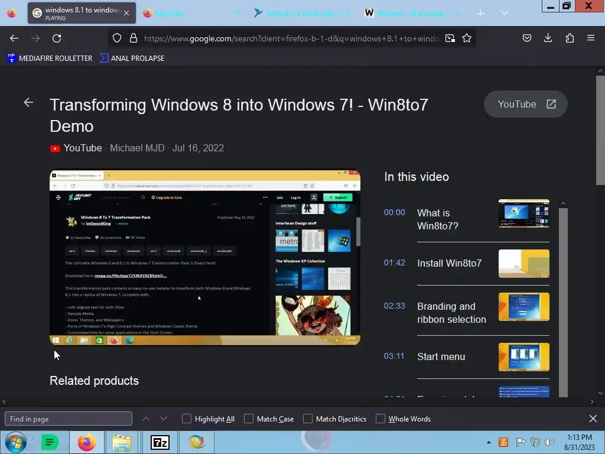
Task: Close the find bar
Action: (x=593, y=419)
